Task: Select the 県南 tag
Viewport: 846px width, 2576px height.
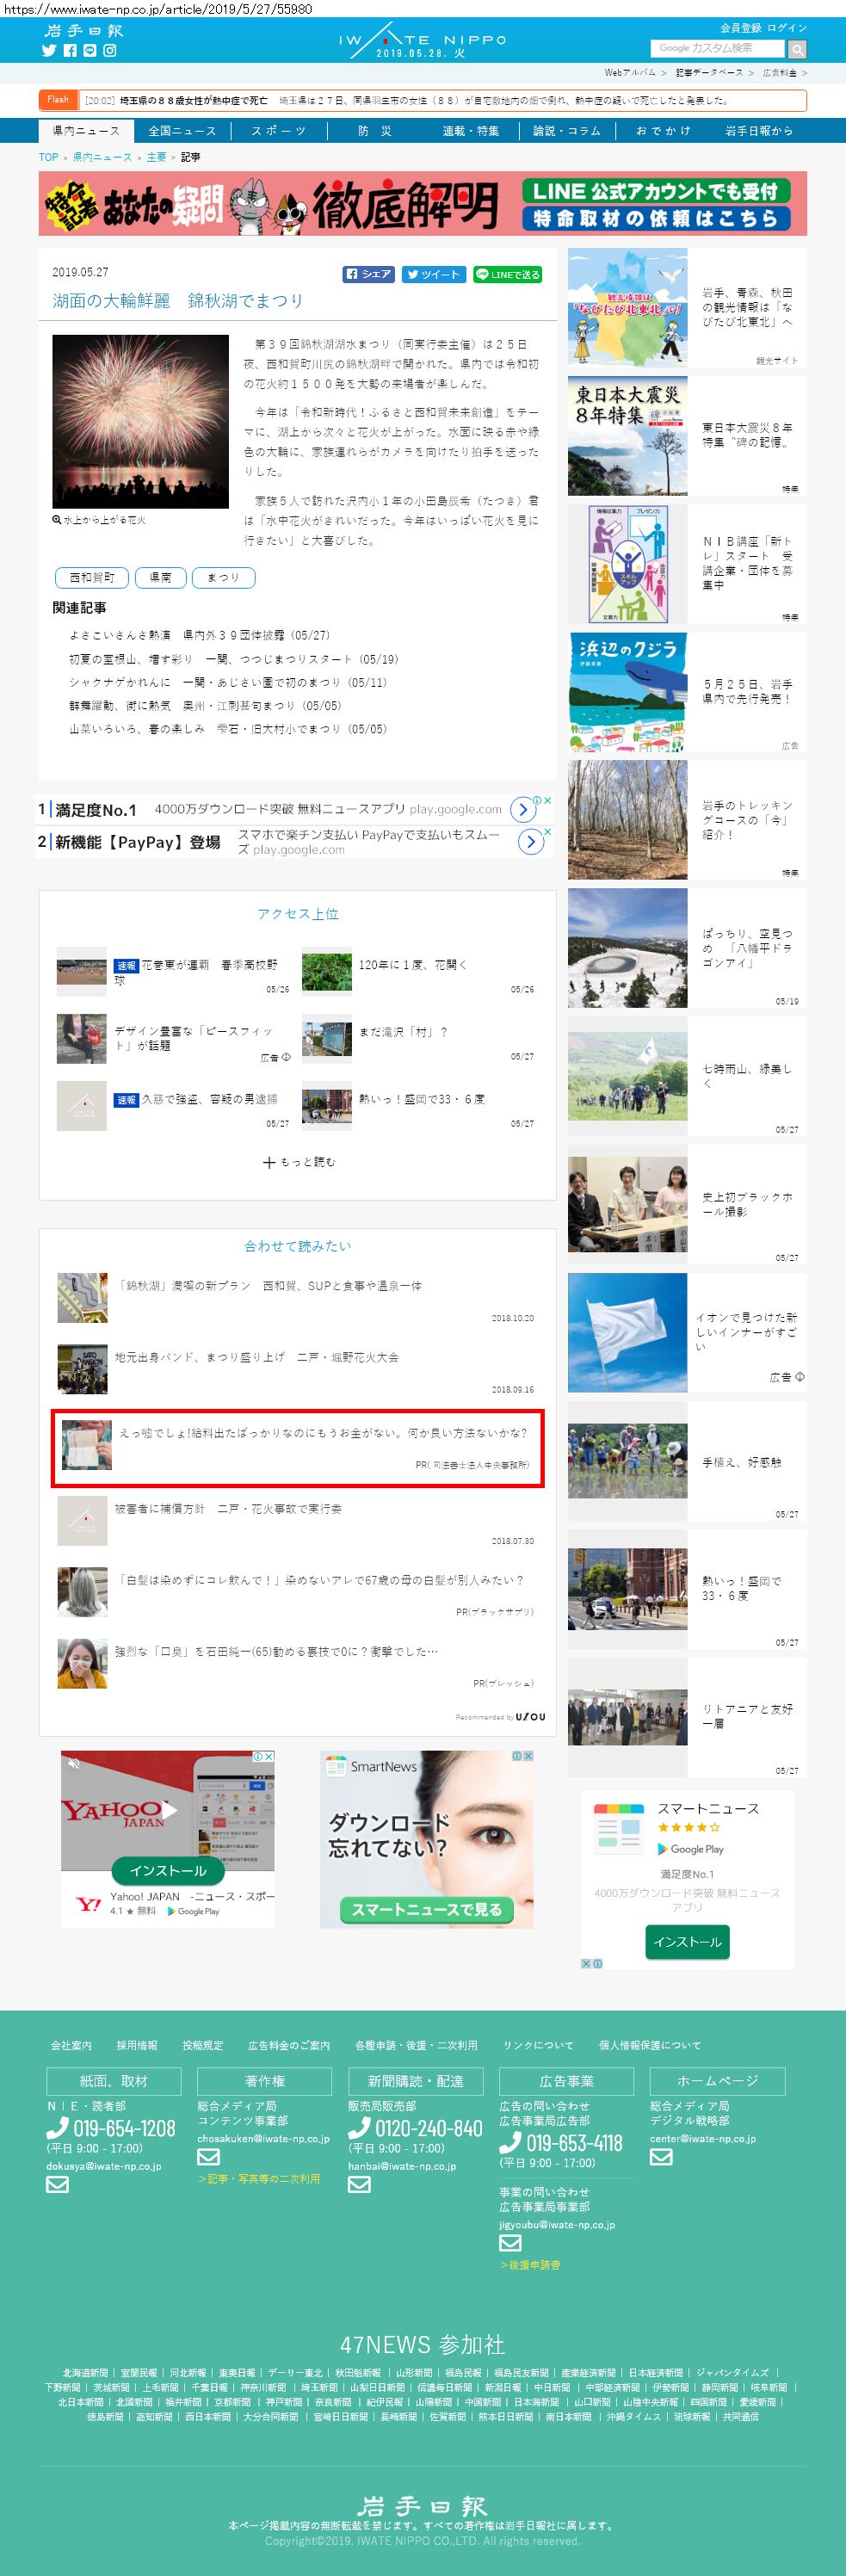Action: [161, 577]
